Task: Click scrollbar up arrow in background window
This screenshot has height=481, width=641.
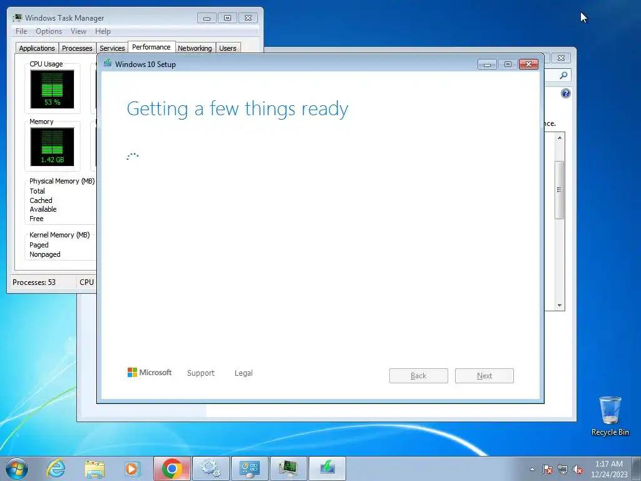Action: click(x=560, y=138)
